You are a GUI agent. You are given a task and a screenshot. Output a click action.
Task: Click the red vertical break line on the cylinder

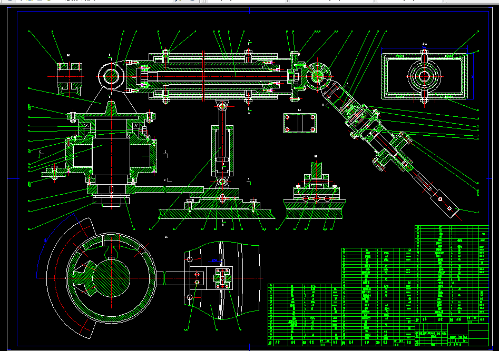[203, 76]
